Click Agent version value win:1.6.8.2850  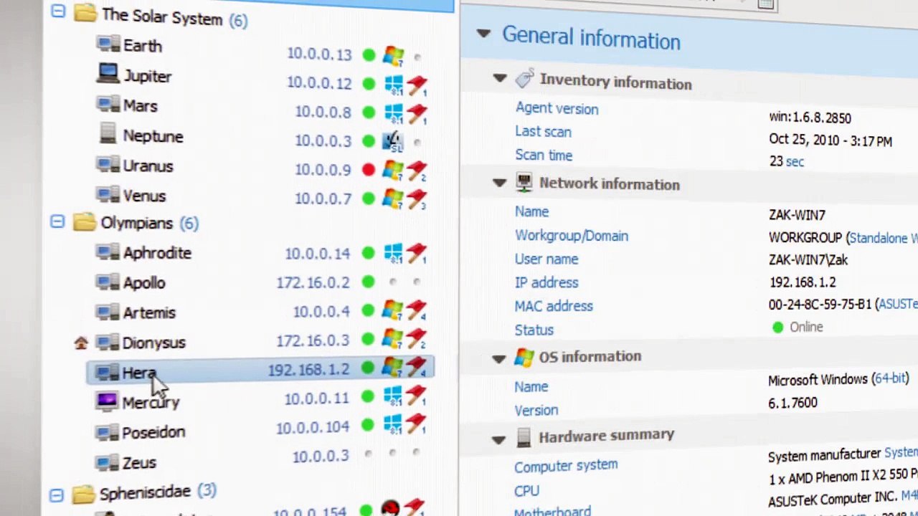pos(810,118)
